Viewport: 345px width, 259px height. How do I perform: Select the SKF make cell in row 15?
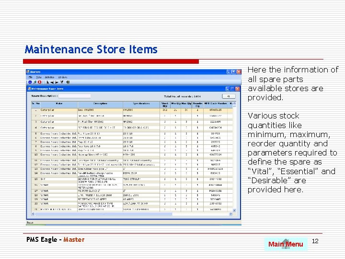(x=59, y=179)
